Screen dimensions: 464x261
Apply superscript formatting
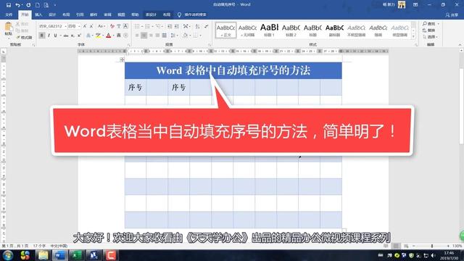(79, 36)
